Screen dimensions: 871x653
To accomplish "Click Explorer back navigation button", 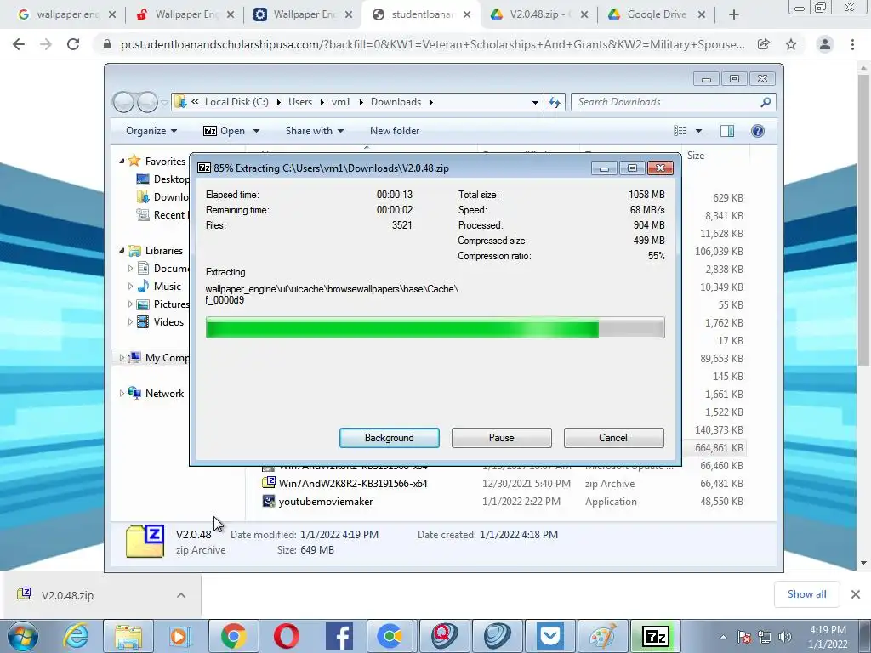I will click(x=123, y=102).
